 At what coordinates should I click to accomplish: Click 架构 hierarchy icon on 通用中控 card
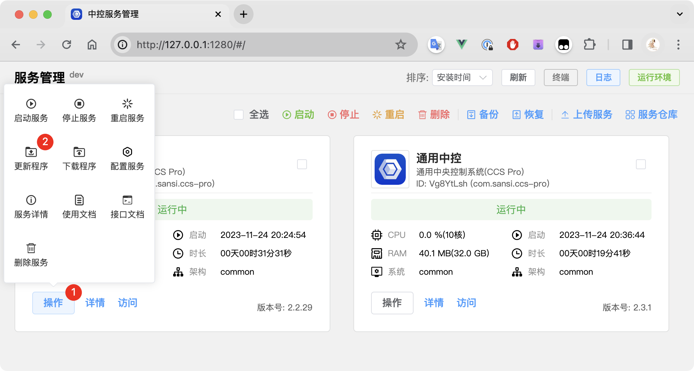(x=517, y=272)
